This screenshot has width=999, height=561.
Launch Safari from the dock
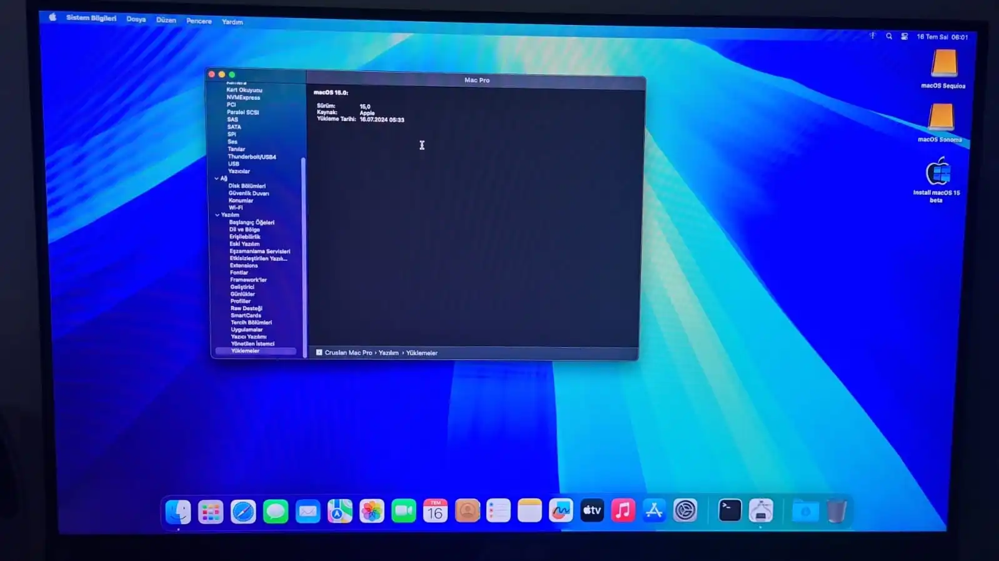click(x=243, y=512)
